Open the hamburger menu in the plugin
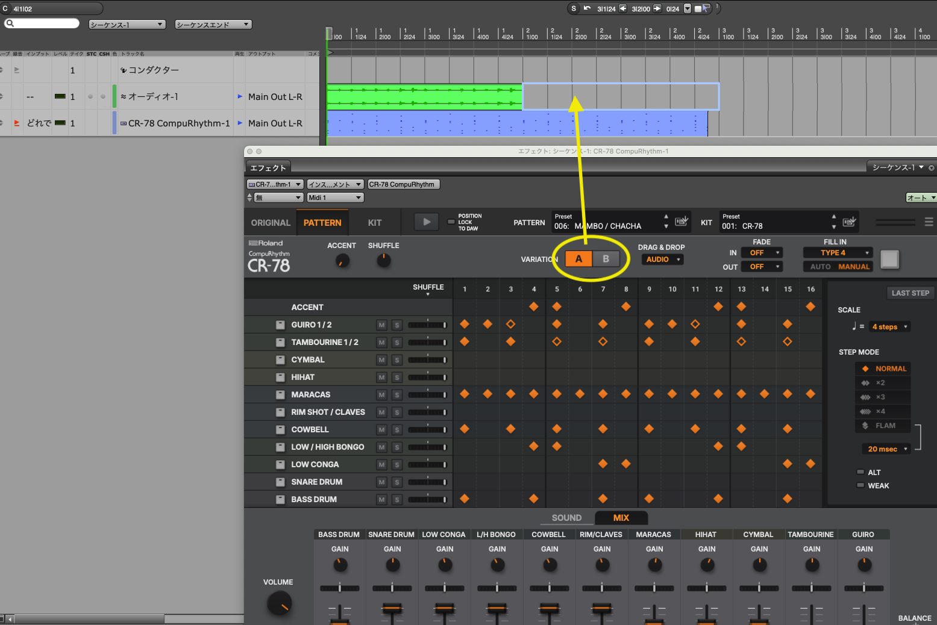Screen dimensions: 937x625 tap(929, 222)
